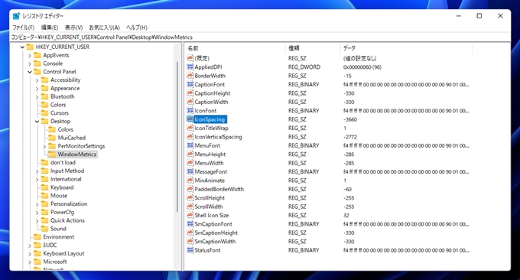Viewport: 520px width, 280px height.
Task: Select the ScrollHeight value name
Action: point(210,197)
